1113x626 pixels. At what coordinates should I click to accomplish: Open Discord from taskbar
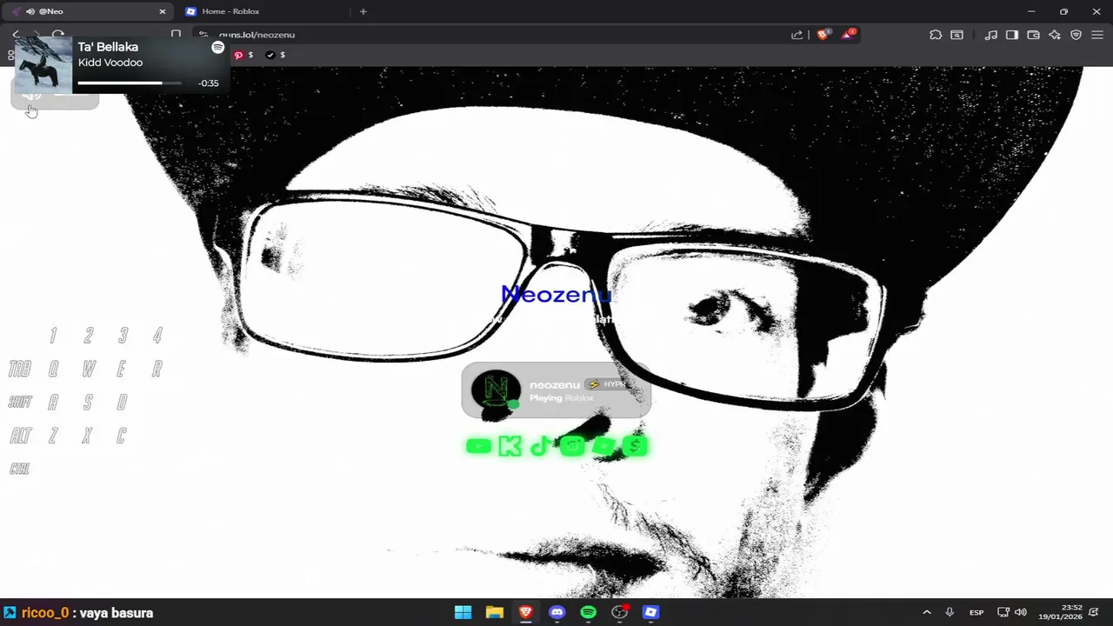tap(556, 612)
